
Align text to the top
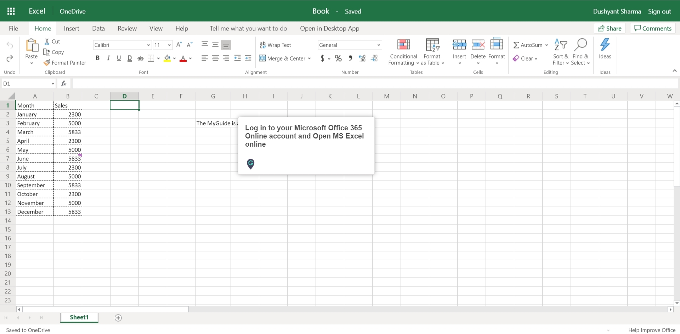tap(205, 45)
